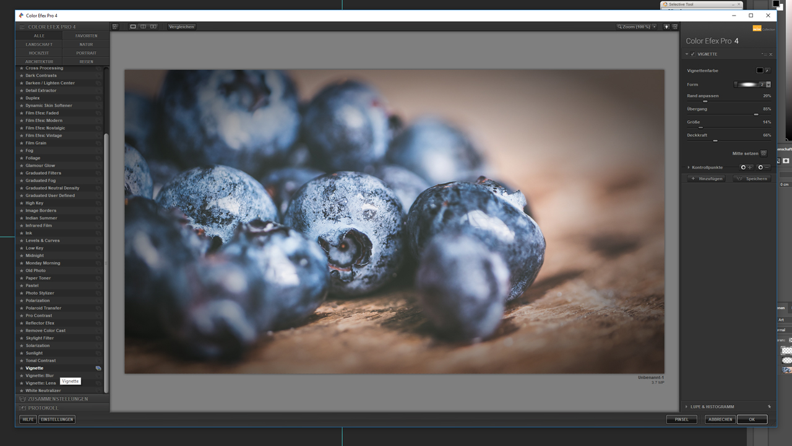Click the Speichern save recipe button
Viewport: 792px width, 446px height.
[x=752, y=178]
